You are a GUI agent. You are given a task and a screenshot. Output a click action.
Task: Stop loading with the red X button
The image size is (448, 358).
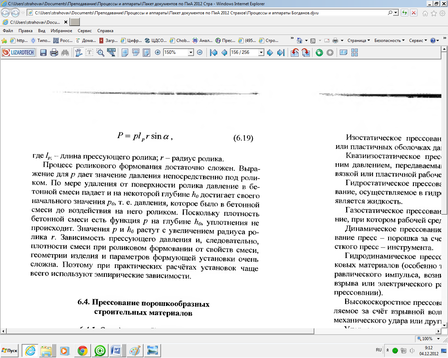coord(414,13)
